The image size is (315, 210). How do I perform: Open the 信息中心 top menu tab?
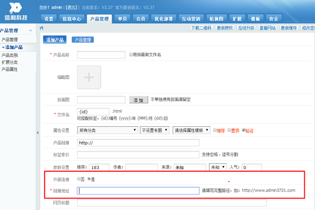(72, 19)
